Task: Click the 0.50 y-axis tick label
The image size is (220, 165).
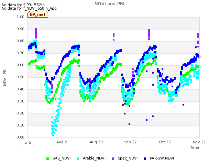Action: [21, 77]
